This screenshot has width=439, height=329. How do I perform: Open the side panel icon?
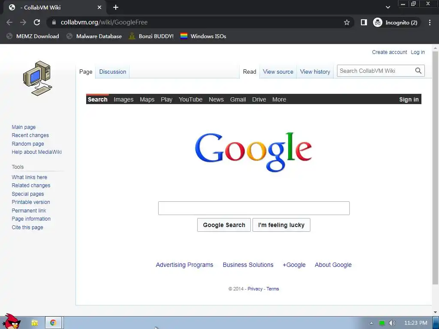point(364,22)
